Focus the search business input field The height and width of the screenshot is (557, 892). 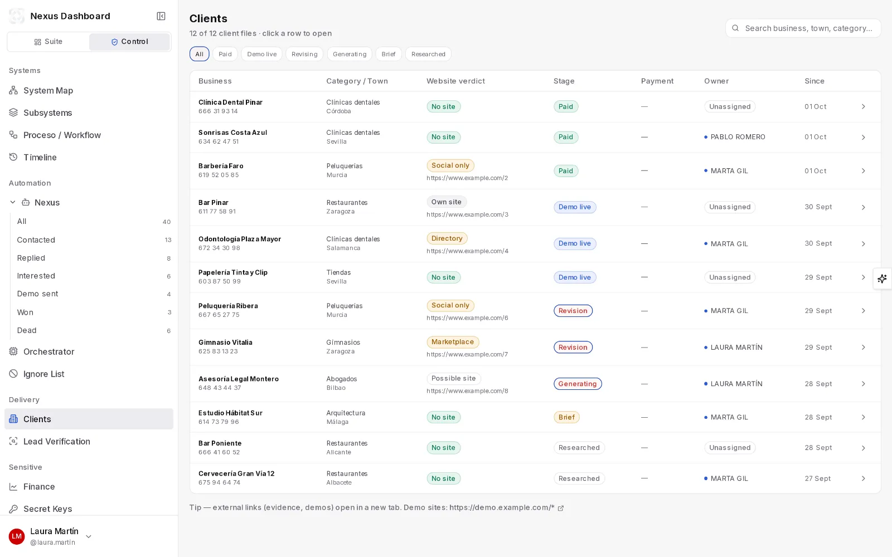coord(803,28)
